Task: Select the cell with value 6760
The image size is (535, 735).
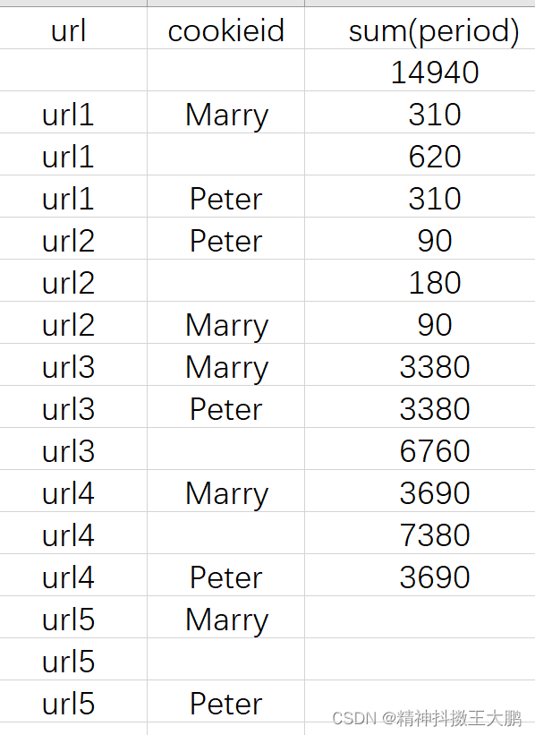Action: [x=420, y=449]
